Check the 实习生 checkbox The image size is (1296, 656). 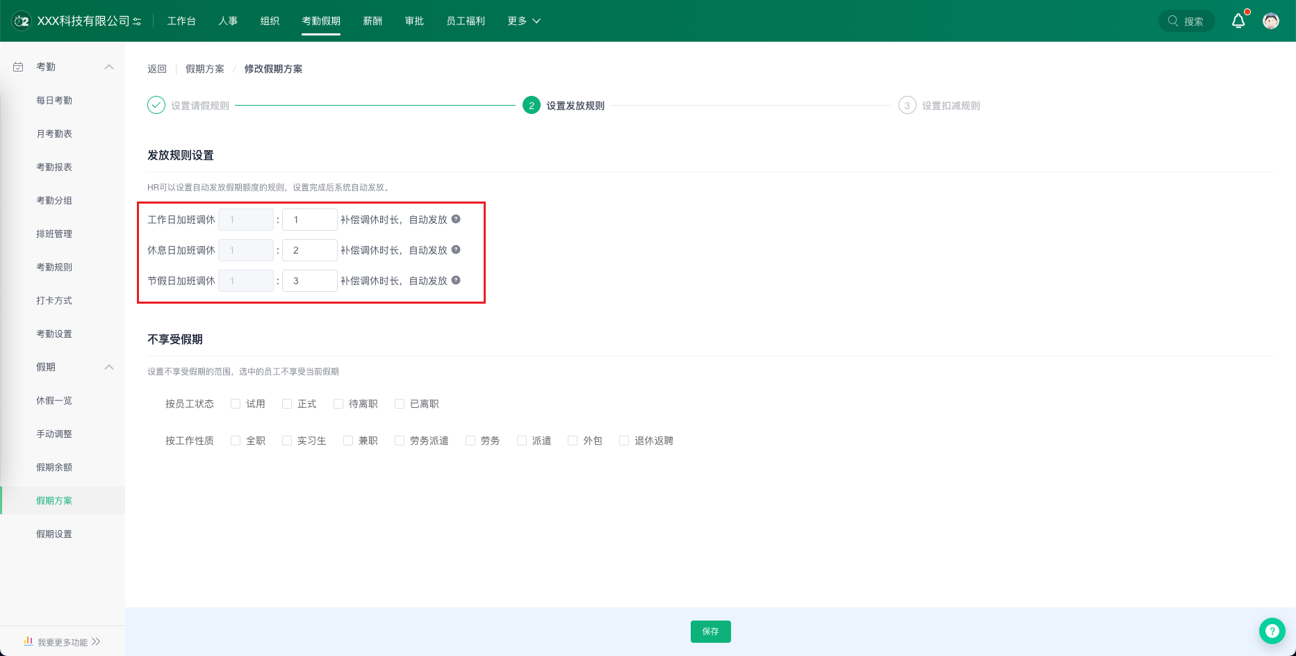point(287,441)
